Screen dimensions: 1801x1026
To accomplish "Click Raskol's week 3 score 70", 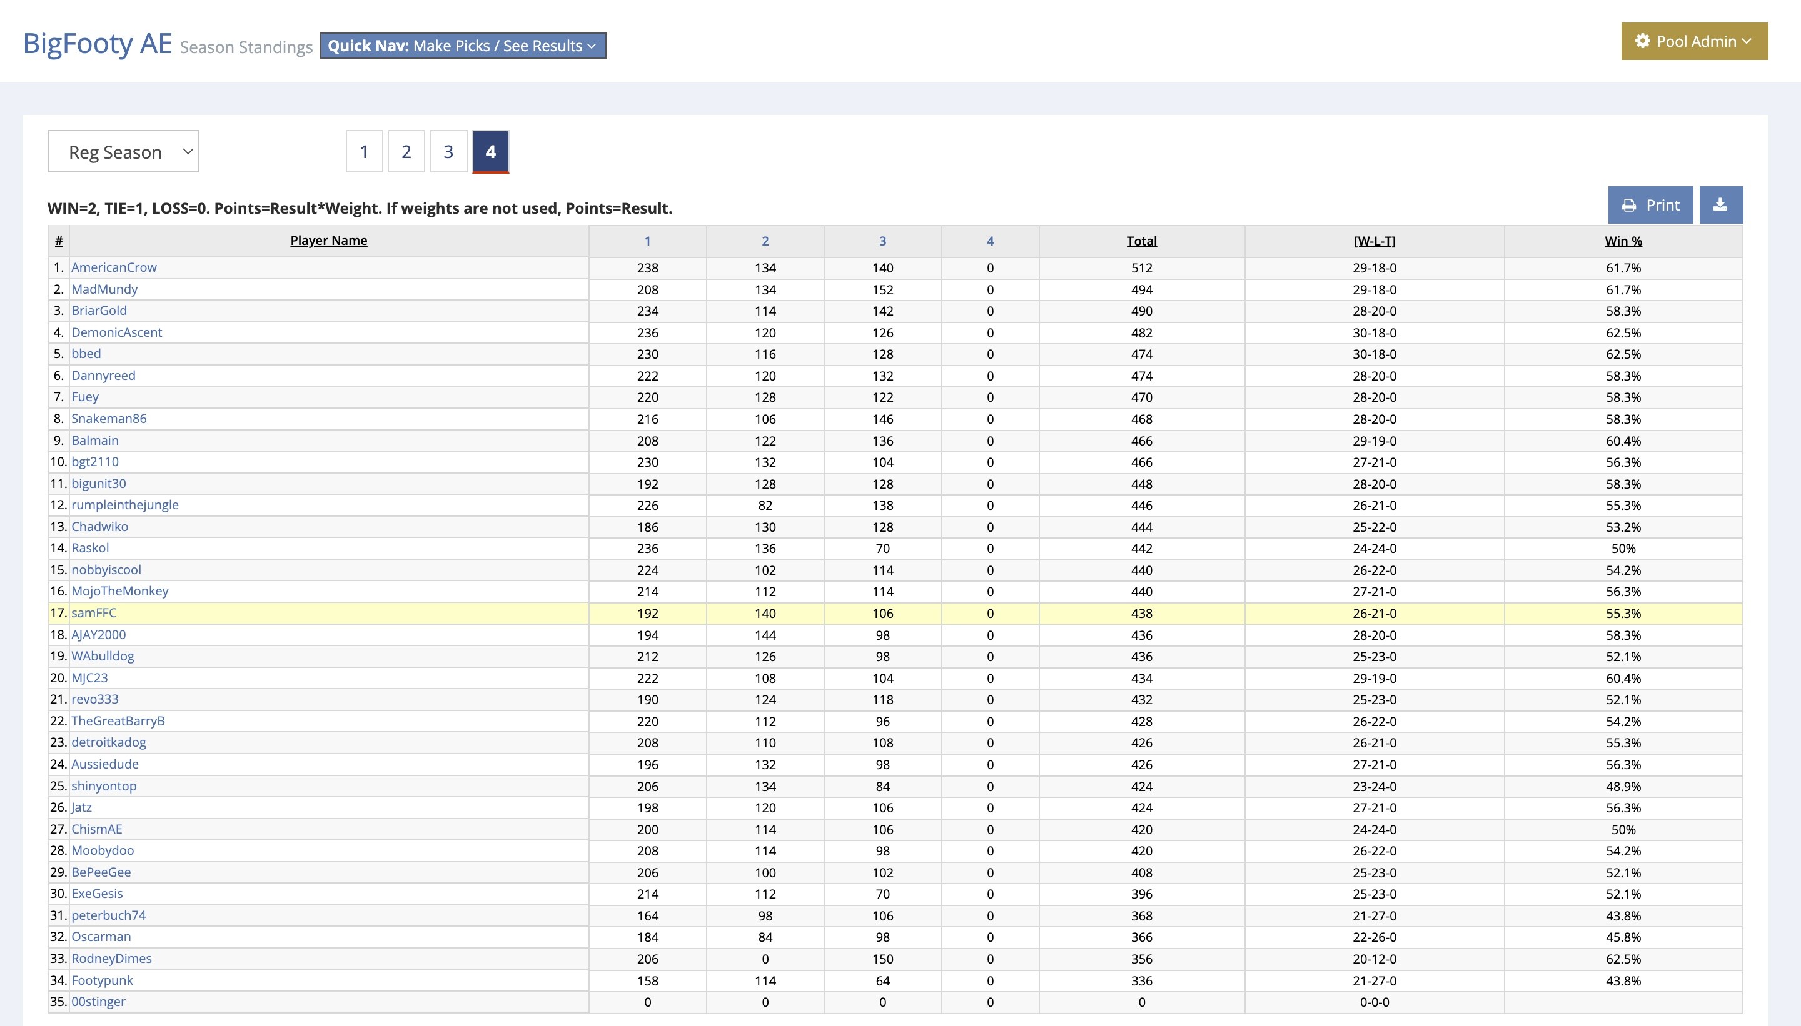I will click(882, 548).
